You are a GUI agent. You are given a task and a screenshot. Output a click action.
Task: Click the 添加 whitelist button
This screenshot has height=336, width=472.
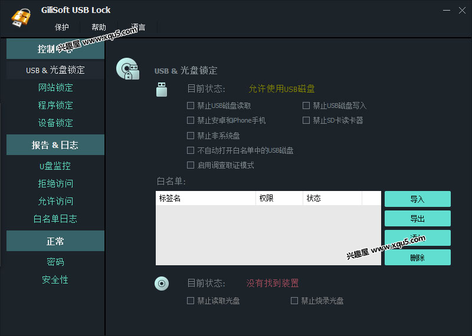(418, 238)
